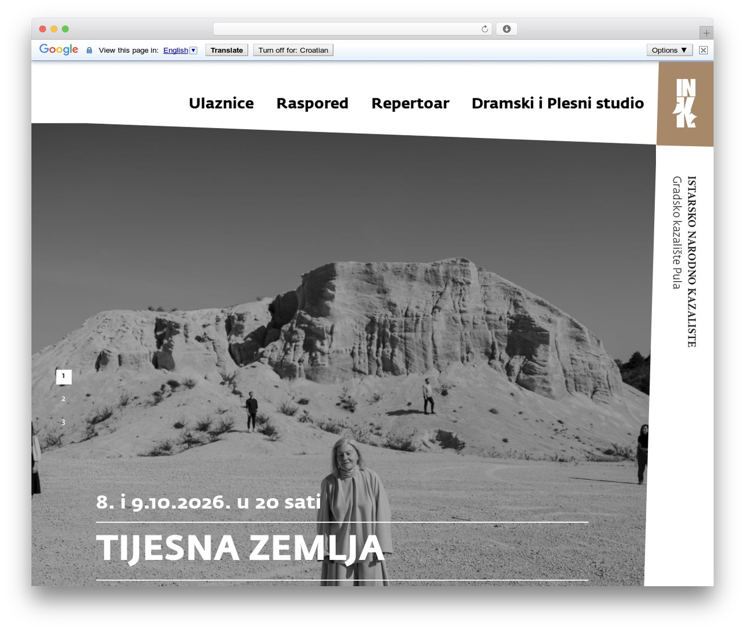Close the Google Translate bar
This screenshot has width=745, height=631.
pyautogui.click(x=703, y=50)
